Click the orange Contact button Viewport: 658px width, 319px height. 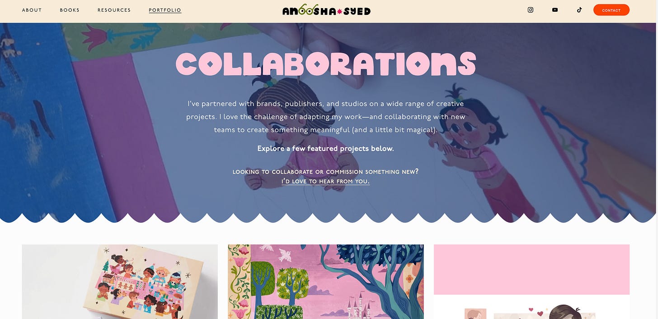[x=611, y=10]
